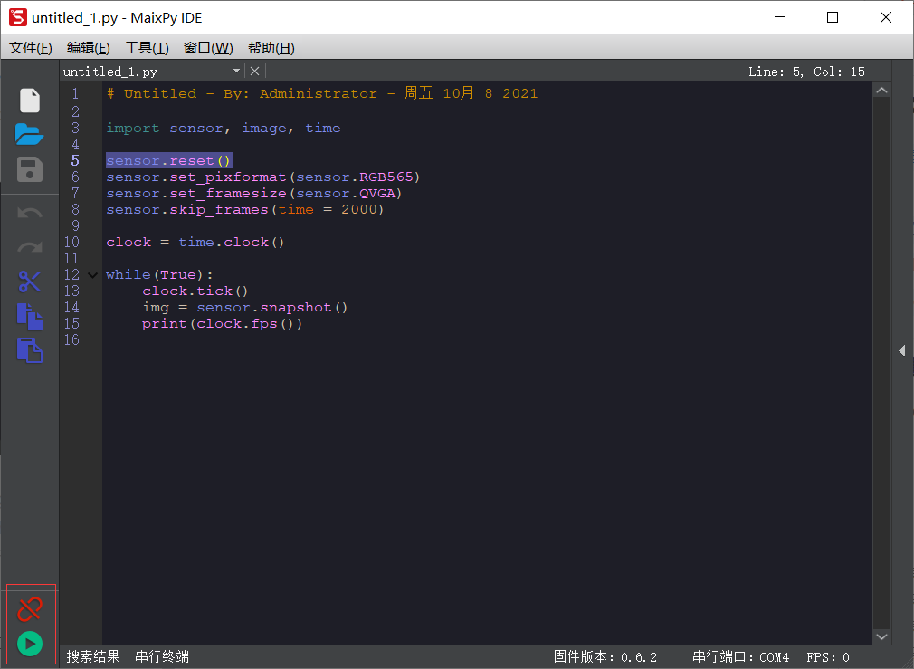Open the 串行终端 panel
Image resolution: width=914 pixels, height=669 pixels.
coord(161,656)
